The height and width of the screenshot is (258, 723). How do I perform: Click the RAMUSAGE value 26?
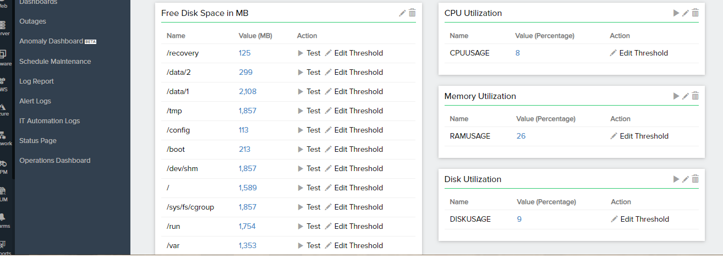click(x=521, y=136)
